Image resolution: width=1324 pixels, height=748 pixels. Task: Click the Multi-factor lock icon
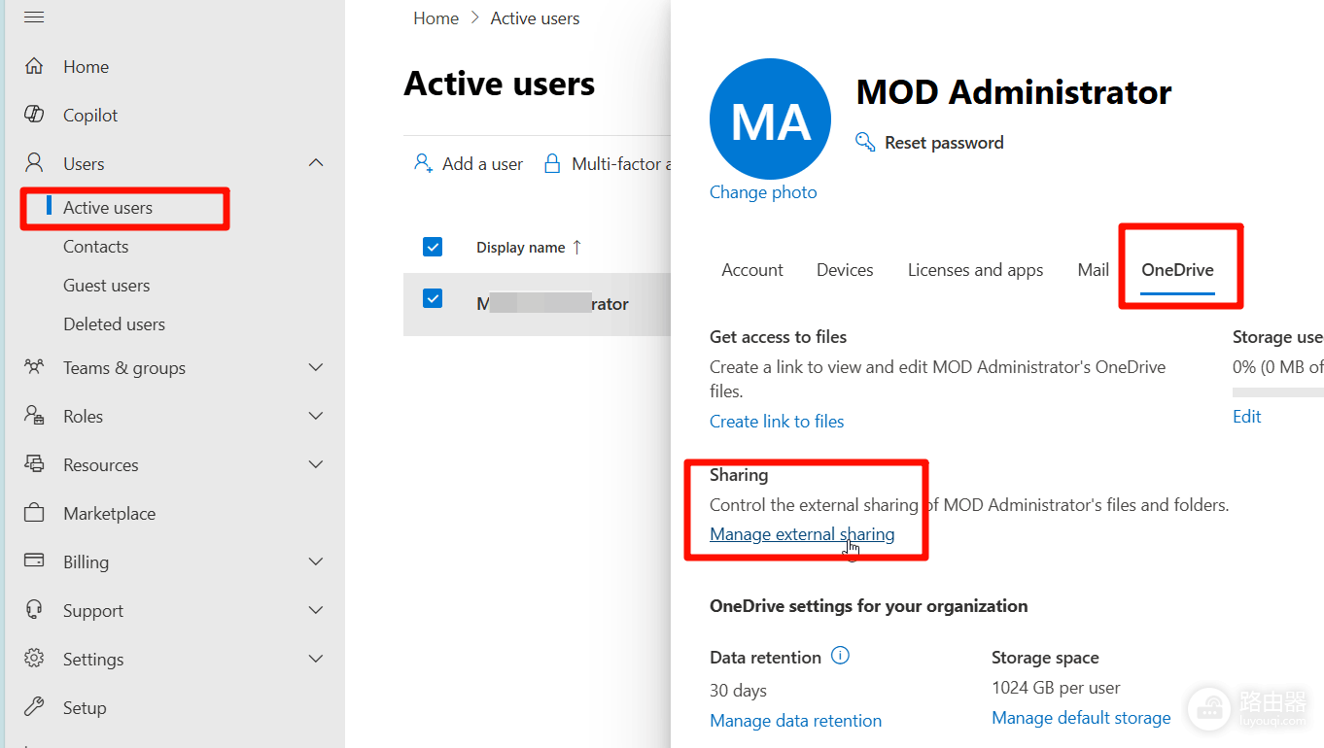pos(552,163)
